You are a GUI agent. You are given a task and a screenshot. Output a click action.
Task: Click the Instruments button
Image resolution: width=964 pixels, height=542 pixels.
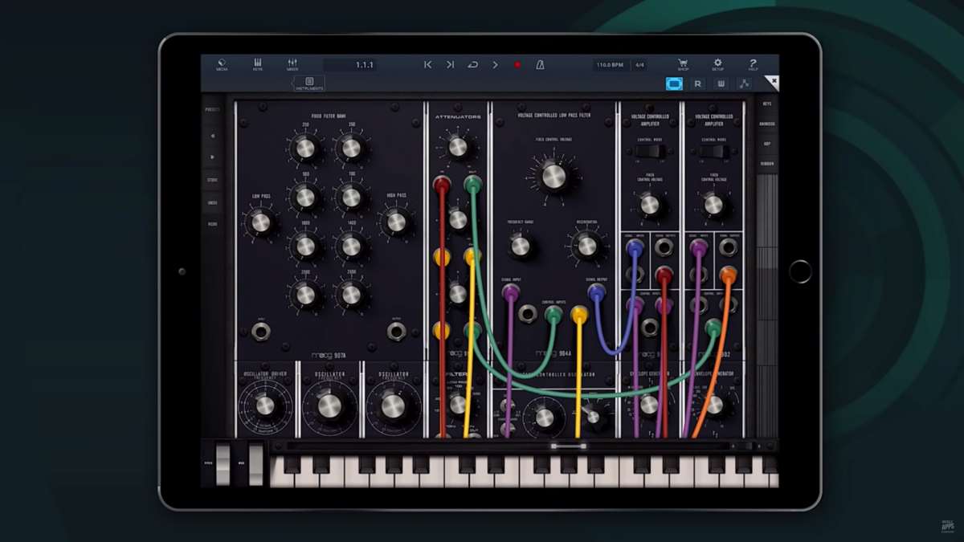pos(309,84)
